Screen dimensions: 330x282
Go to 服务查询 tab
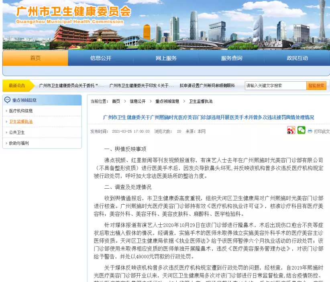(231, 58)
